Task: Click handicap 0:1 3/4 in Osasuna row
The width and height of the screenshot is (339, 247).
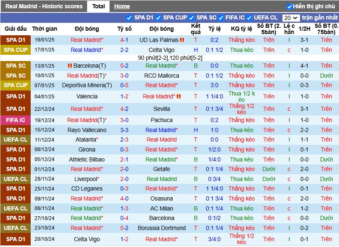Action: (214, 198)
